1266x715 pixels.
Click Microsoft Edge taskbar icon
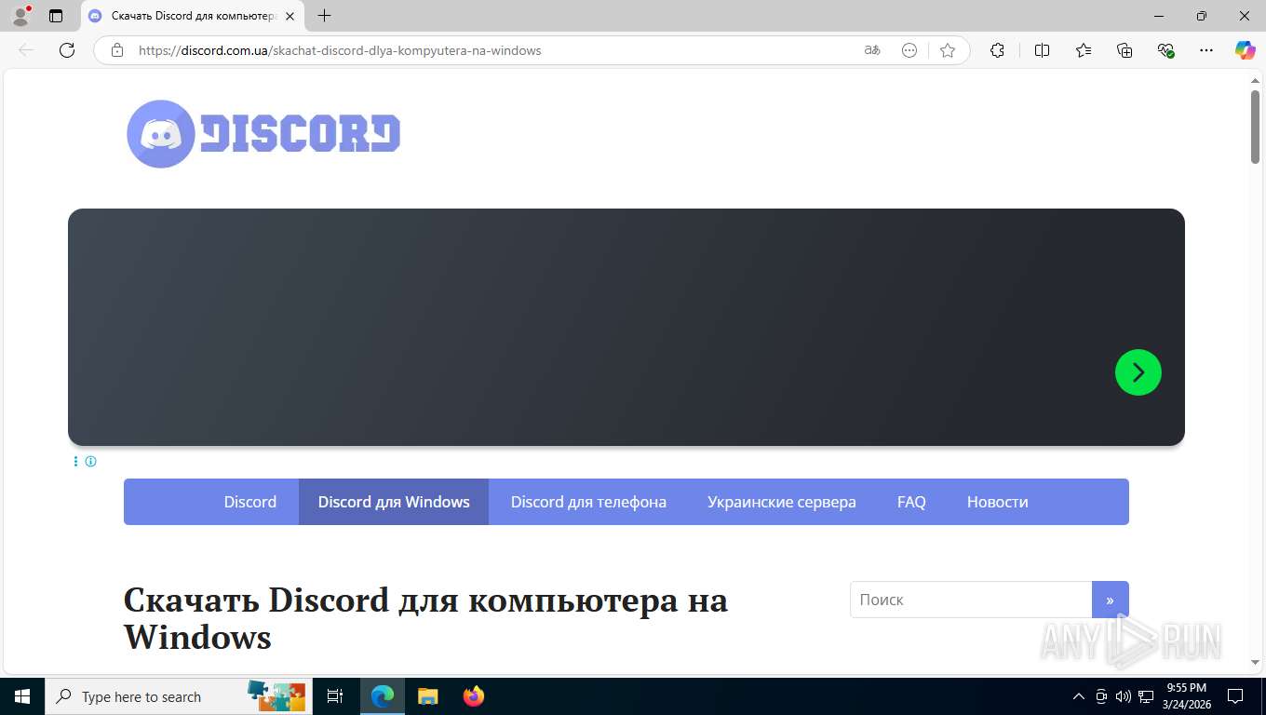[383, 696]
